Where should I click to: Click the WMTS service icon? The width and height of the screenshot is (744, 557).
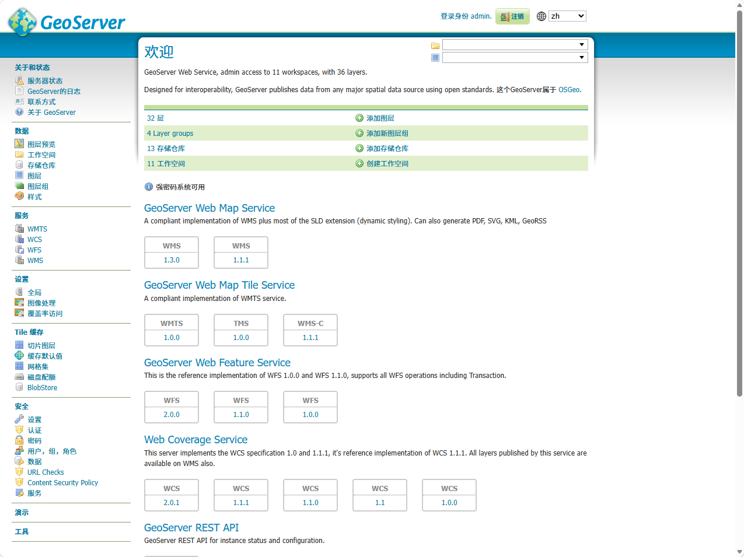[x=19, y=229]
